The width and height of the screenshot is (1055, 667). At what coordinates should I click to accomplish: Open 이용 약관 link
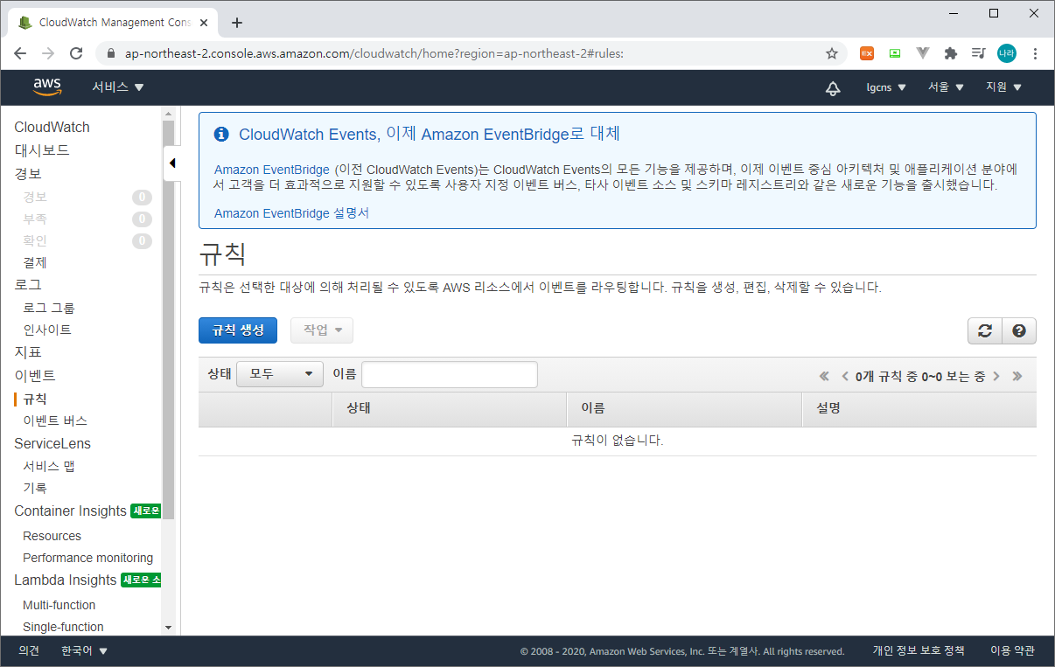pos(1012,650)
